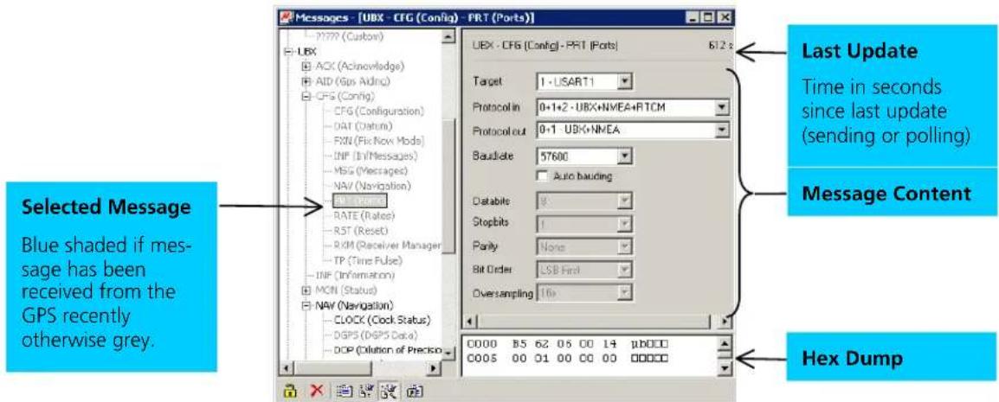Click the hex dump row at 0005
999x402 pixels.
tap(568, 359)
